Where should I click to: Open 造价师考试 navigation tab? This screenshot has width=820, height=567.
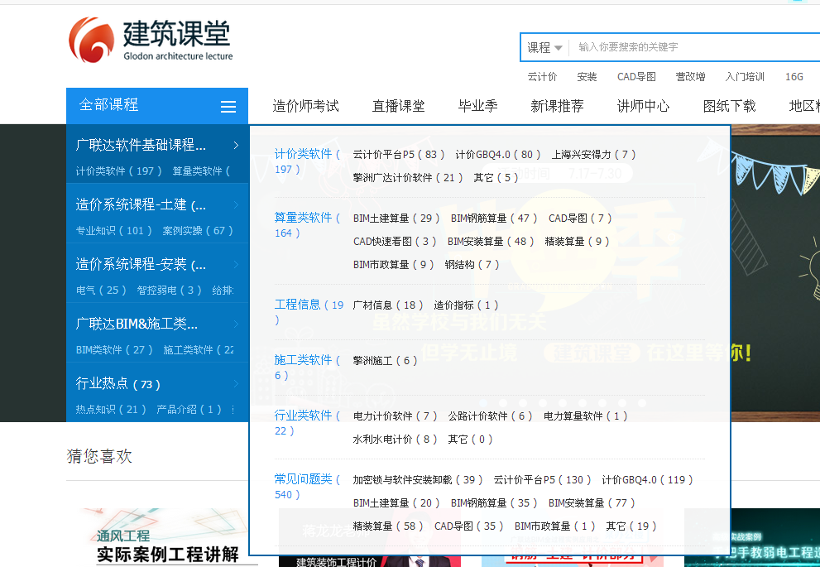tap(306, 106)
